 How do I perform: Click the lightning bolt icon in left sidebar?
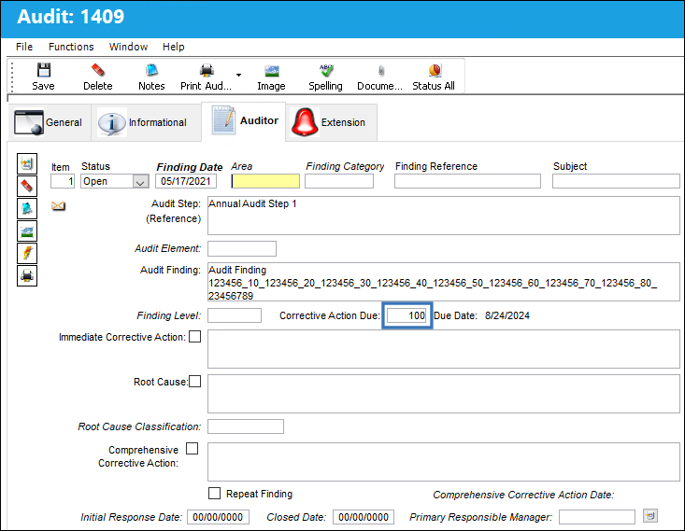[x=27, y=253]
